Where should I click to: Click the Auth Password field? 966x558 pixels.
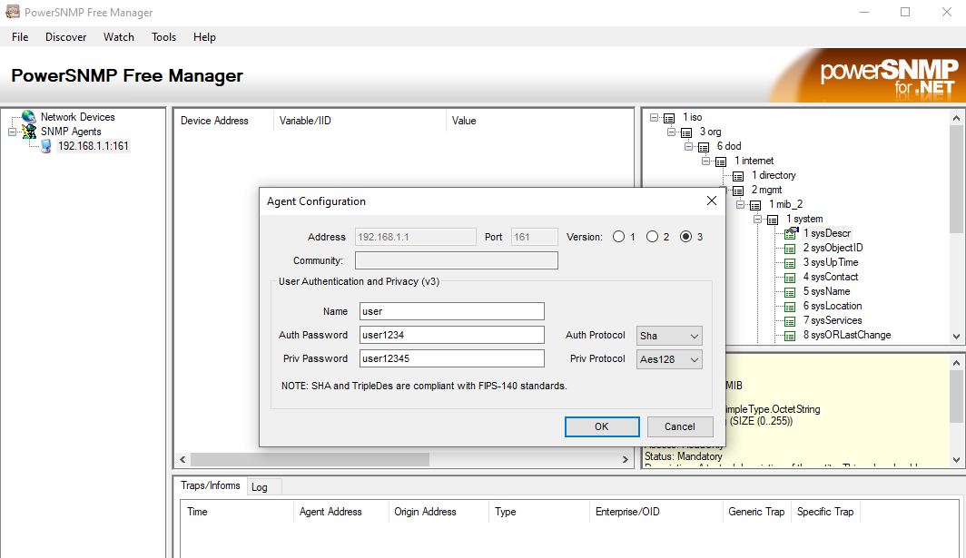pyautogui.click(x=451, y=335)
